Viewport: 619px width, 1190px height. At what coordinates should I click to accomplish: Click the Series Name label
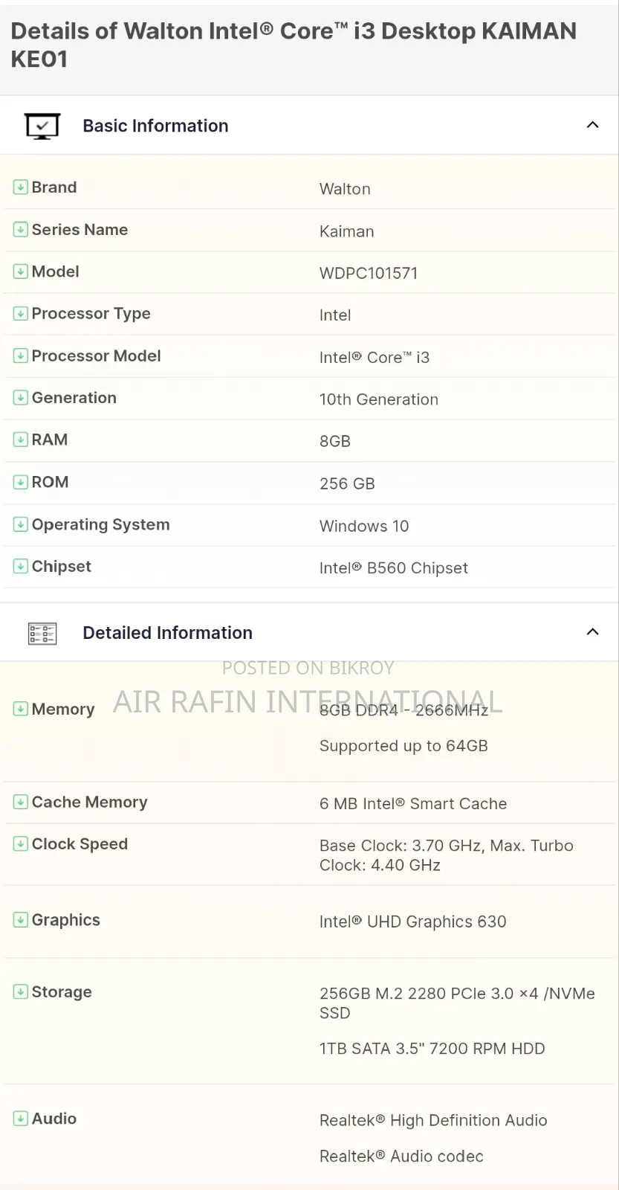click(80, 230)
